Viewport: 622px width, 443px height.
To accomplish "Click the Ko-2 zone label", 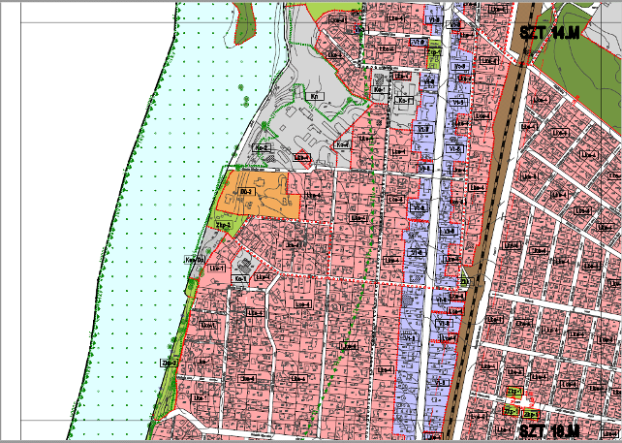I will pos(262,146).
